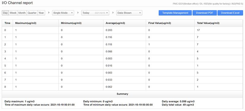This screenshot has width=245, height=111.
Task: Click the Download PDF button
Action: [x=205, y=13]
